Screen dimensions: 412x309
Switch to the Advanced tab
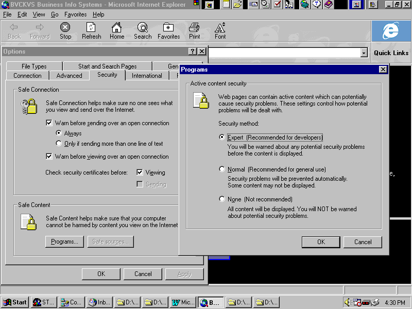(69, 76)
